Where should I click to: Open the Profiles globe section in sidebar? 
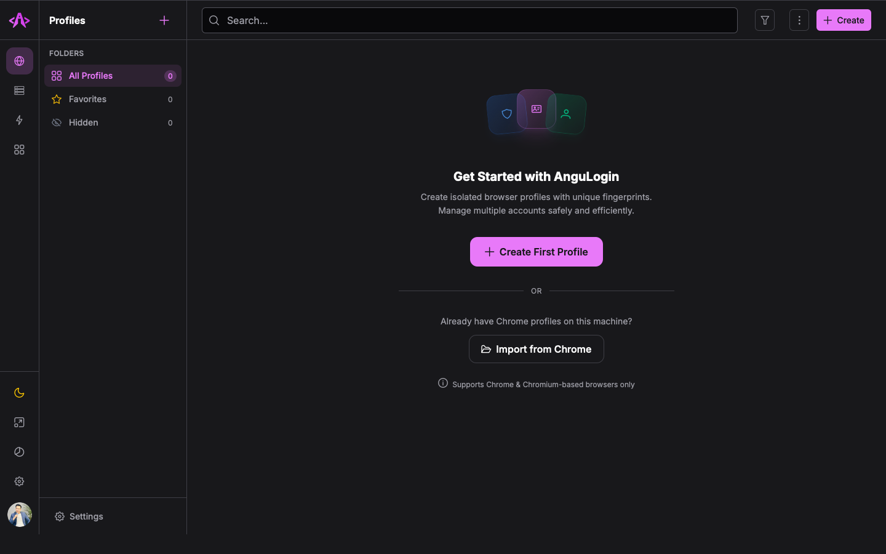click(19, 61)
